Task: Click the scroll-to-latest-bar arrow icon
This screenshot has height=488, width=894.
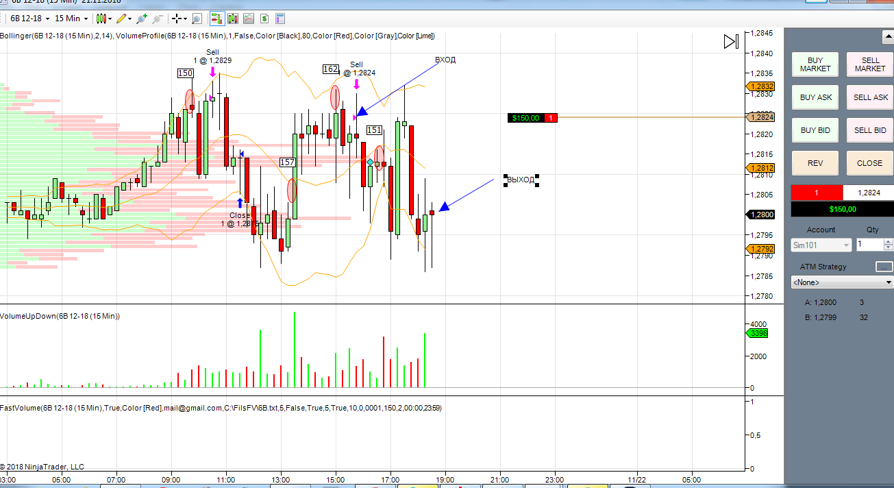Action: [x=731, y=42]
